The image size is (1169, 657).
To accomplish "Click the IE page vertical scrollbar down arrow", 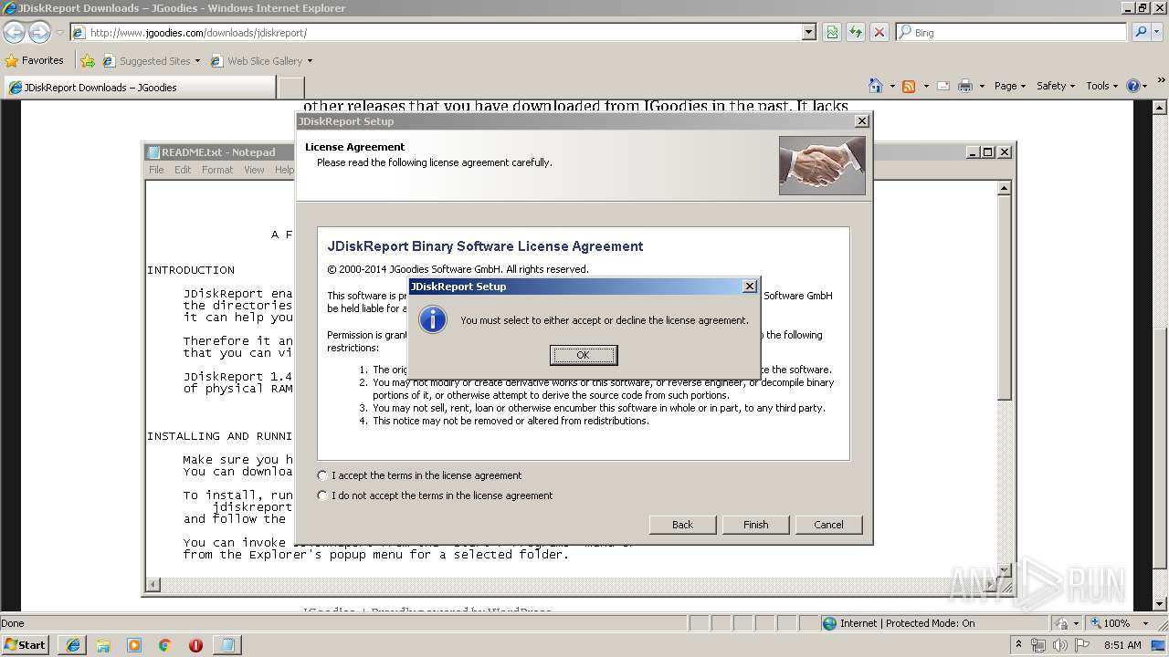I will [1161, 603].
